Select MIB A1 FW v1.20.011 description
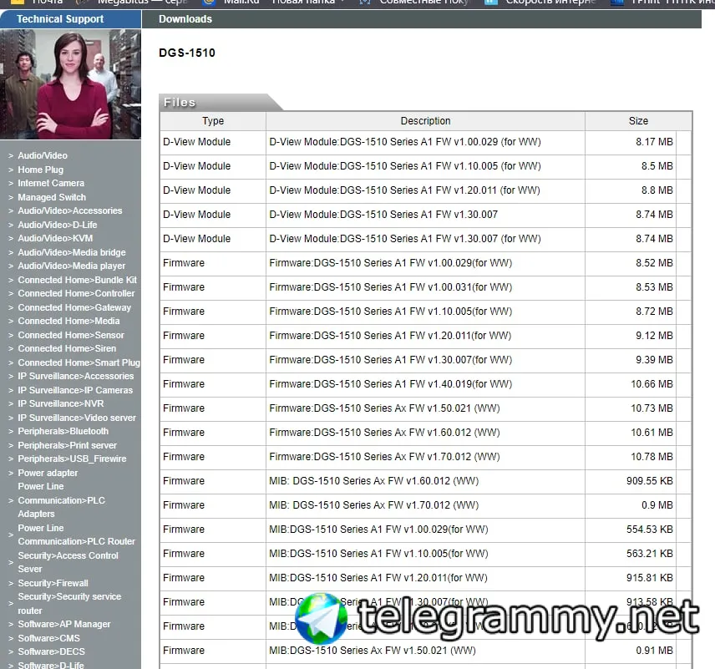The width and height of the screenshot is (715, 669). coord(378,577)
